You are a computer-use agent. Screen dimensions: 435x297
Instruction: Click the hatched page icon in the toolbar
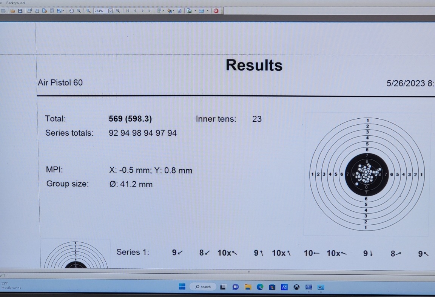click(180, 11)
